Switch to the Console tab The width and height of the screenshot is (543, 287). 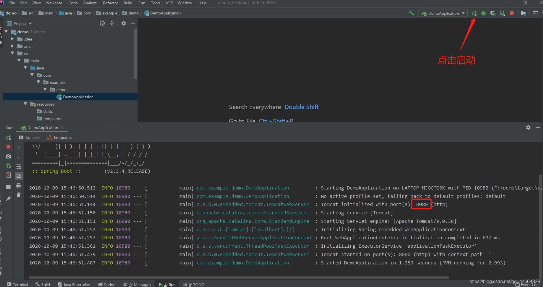tap(29, 137)
